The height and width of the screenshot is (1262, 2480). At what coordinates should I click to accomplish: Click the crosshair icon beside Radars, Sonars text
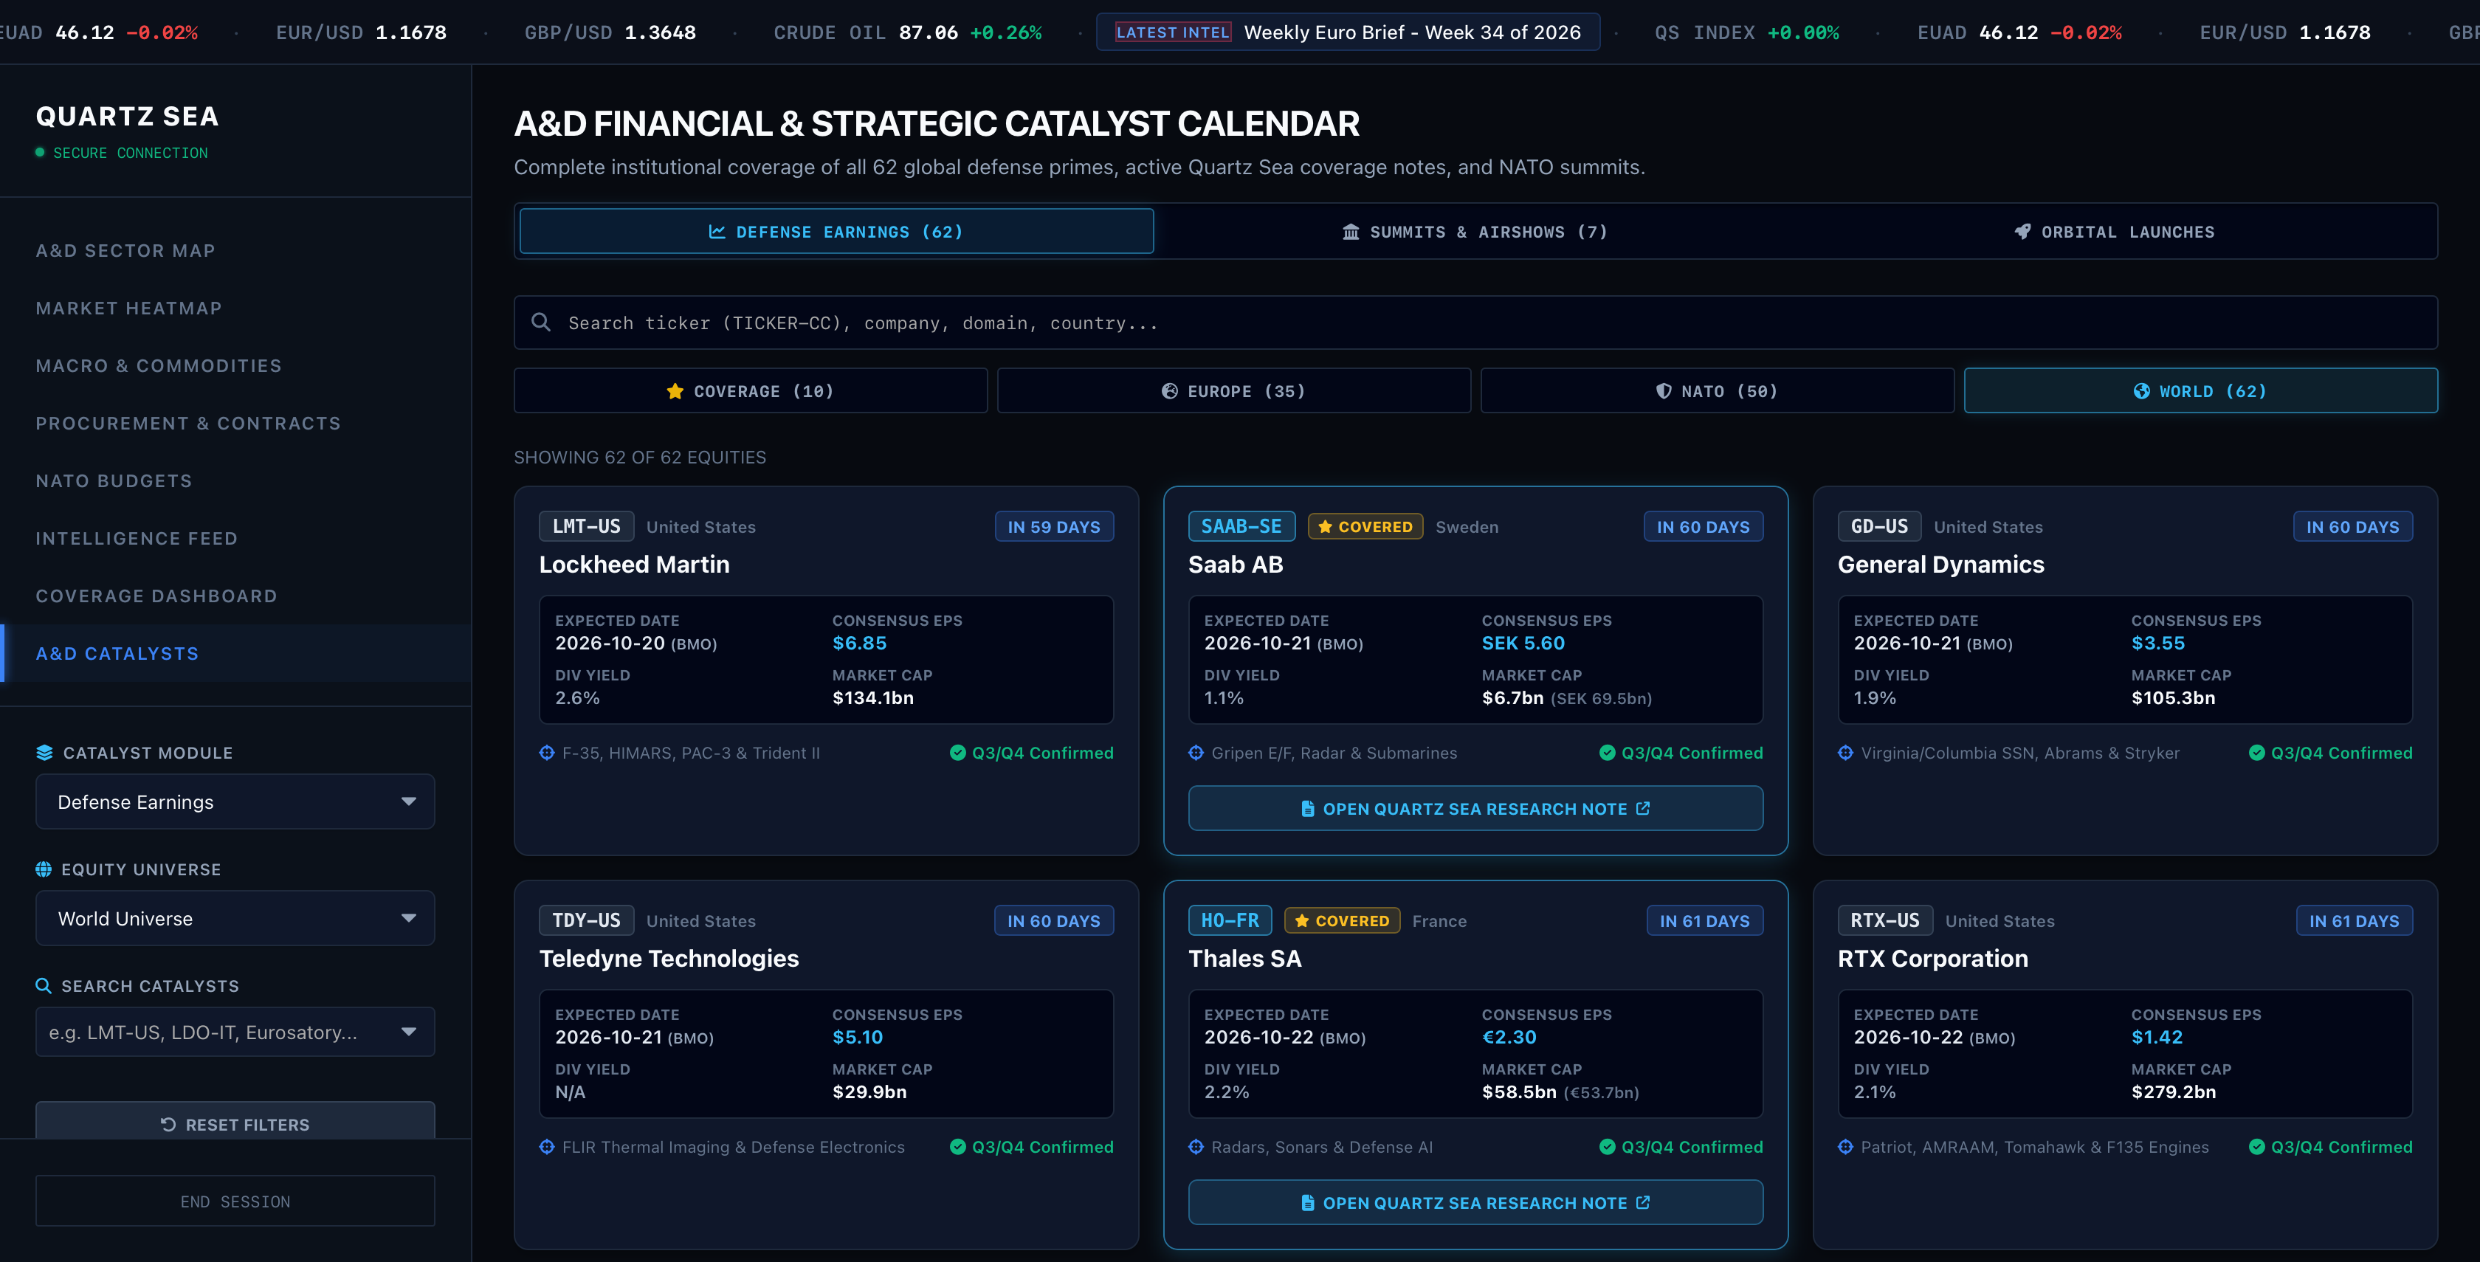1196,1146
